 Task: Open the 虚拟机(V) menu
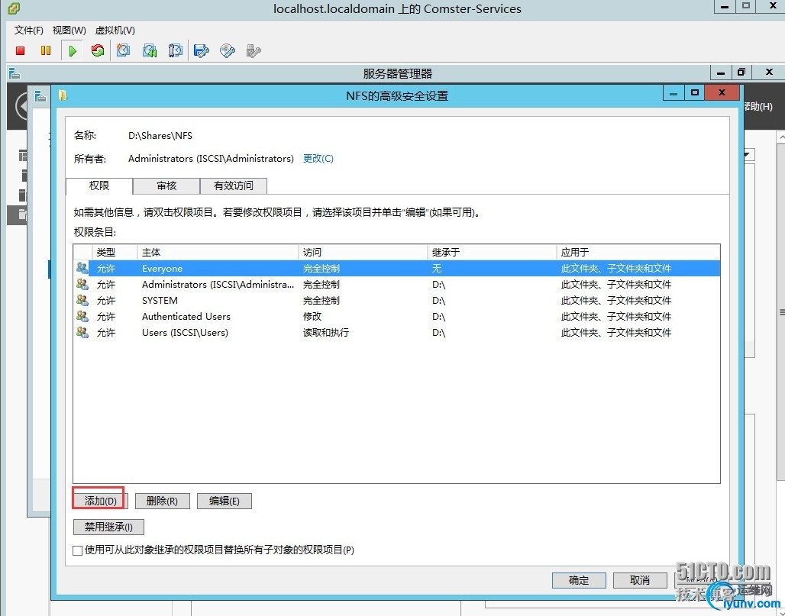(x=115, y=31)
